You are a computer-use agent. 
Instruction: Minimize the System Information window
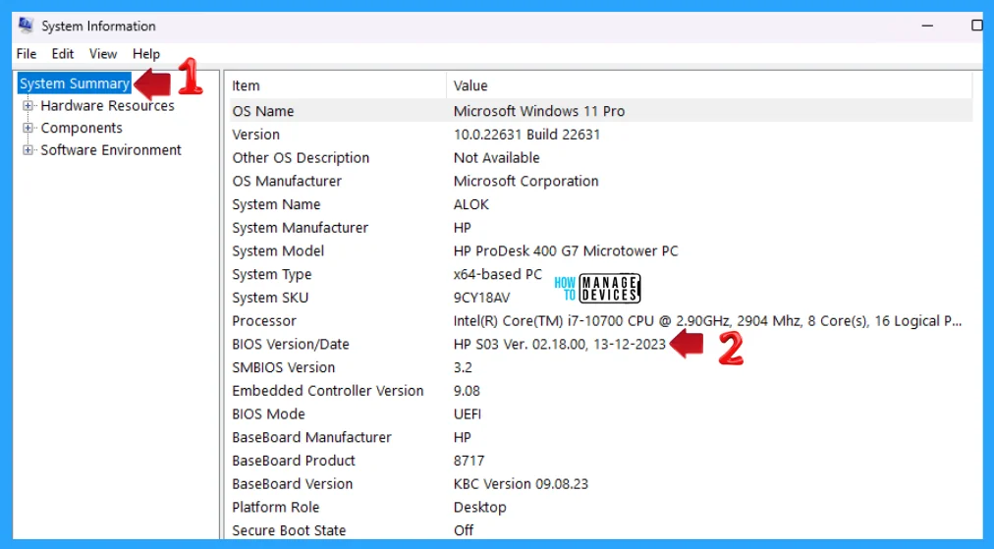[927, 26]
